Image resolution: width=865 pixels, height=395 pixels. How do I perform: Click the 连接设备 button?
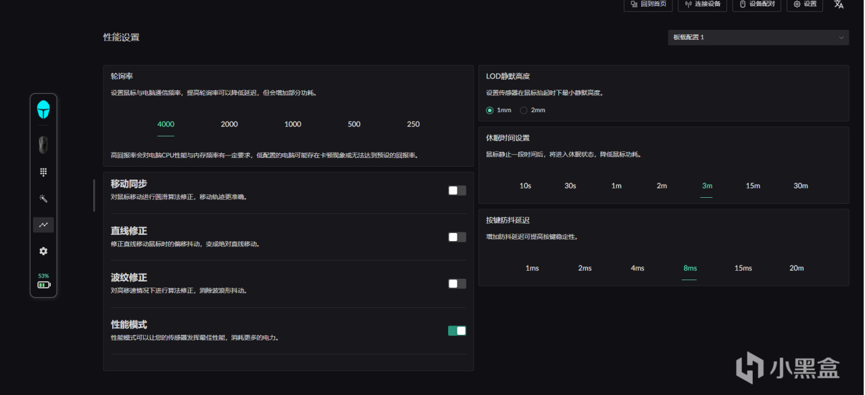(x=702, y=4)
